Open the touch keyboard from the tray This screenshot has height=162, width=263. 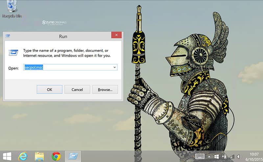point(200,156)
